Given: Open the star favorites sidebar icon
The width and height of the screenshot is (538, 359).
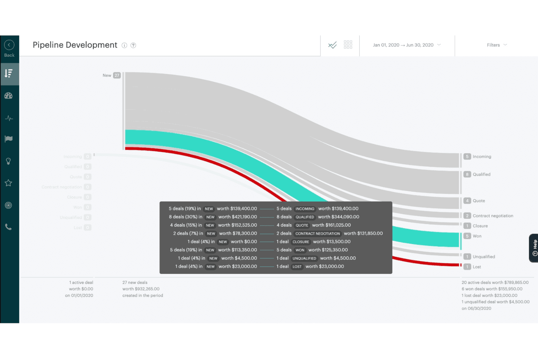Looking at the screenshot, I should [9, 183].
